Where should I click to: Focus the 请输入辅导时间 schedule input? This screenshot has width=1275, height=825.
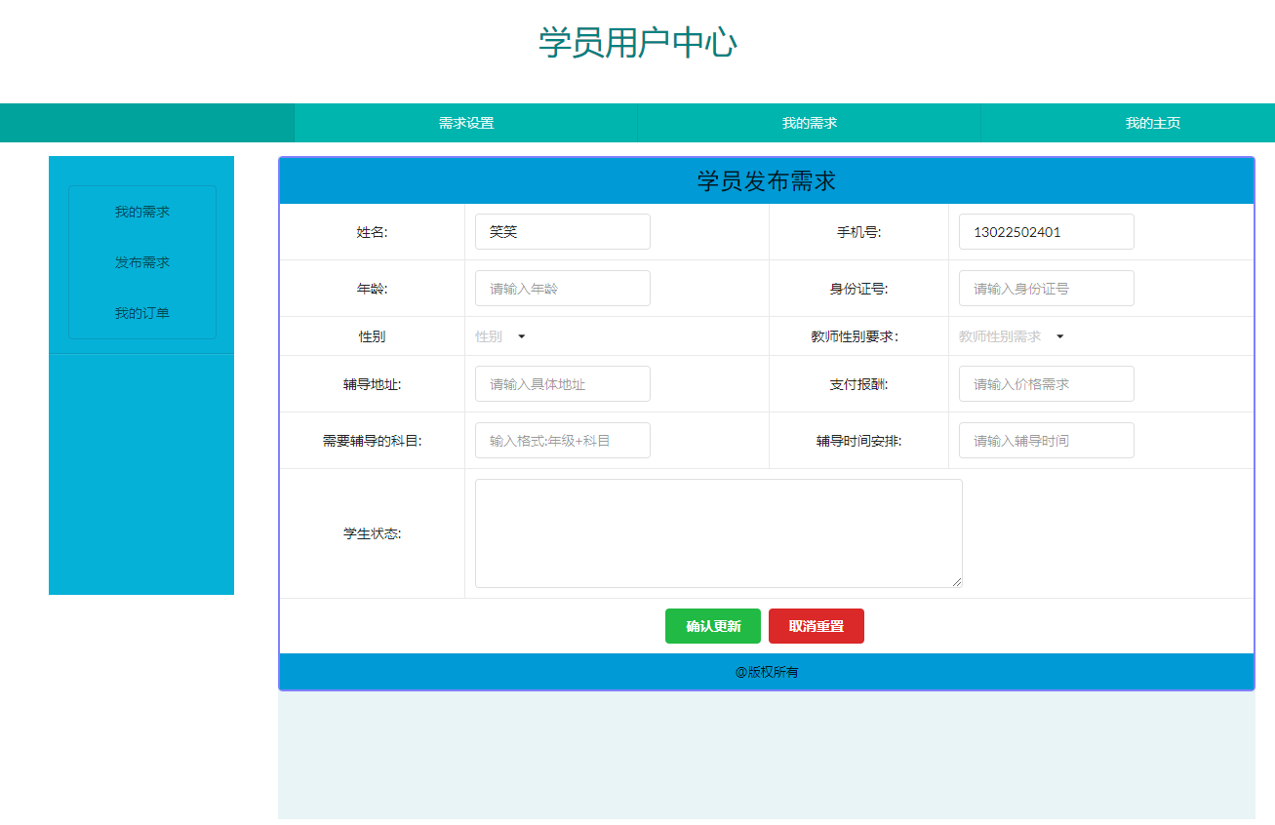click(1045, 440)
